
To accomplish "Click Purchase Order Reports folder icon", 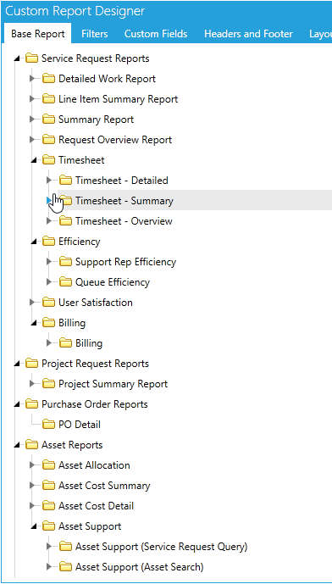I will pos(31,404).
